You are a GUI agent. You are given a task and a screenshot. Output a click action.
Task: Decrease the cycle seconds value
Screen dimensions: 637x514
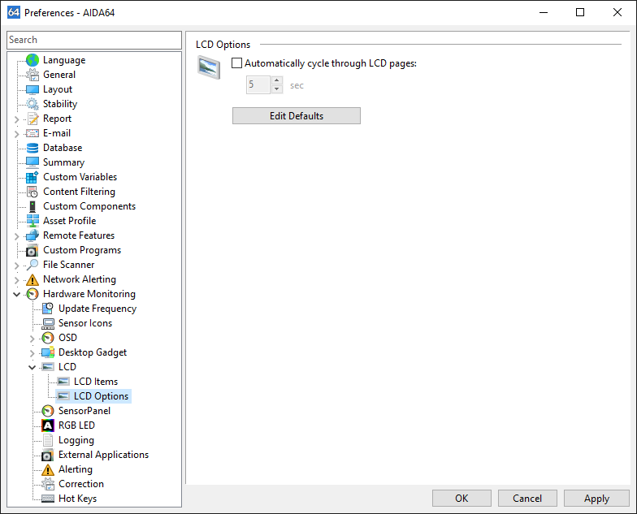pos(276,89)
